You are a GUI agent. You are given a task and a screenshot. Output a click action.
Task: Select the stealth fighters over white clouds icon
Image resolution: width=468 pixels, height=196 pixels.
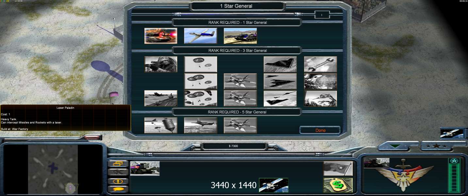tap(280, 98)
